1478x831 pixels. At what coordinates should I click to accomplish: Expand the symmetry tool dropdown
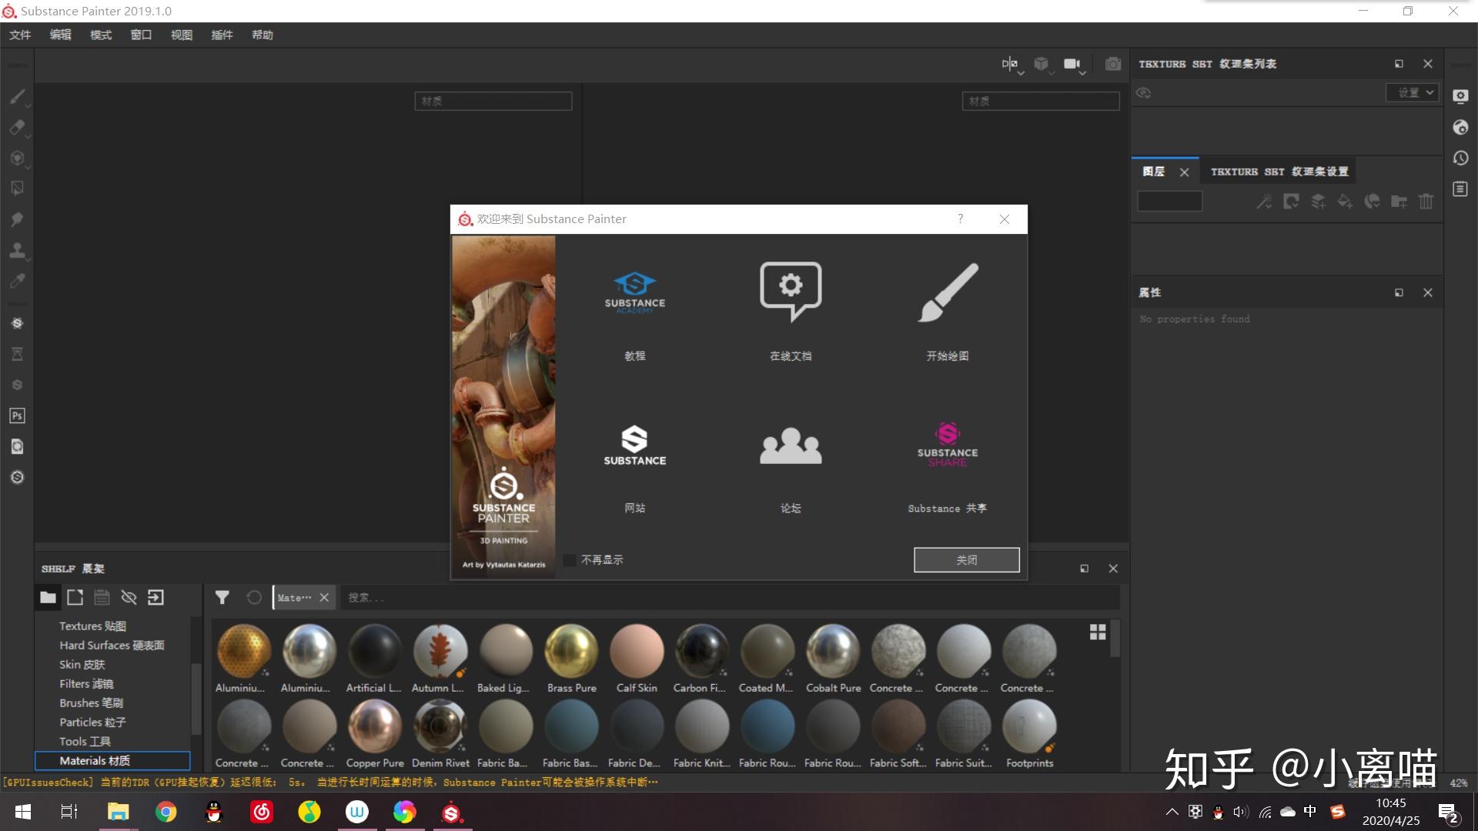point(1021,73)
